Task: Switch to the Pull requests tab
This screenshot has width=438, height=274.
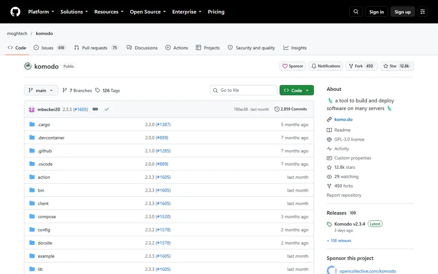Action: [96, 48]
